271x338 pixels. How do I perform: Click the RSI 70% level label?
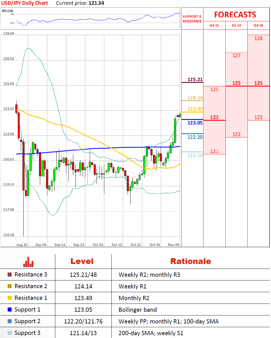pyautogui.click(x=13, y=14)
